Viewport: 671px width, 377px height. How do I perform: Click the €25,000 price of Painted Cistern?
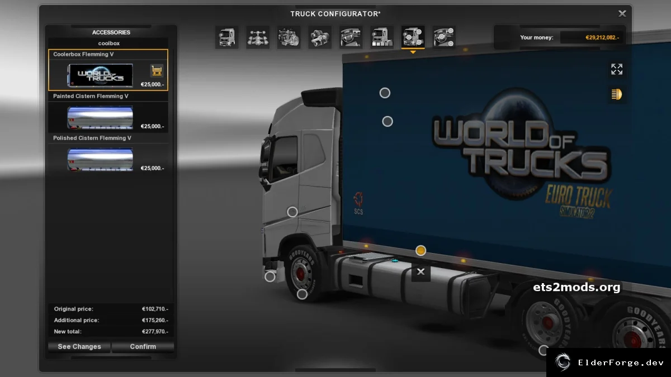coord(152,126)
